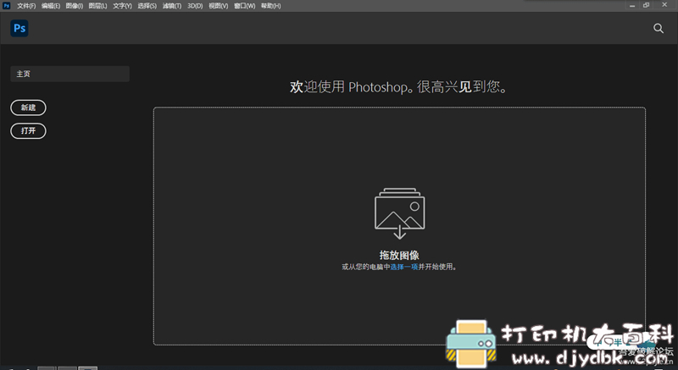The image size is (678, 370).
Task: Open the 文字(Y) menu
Action: (122, 6)
